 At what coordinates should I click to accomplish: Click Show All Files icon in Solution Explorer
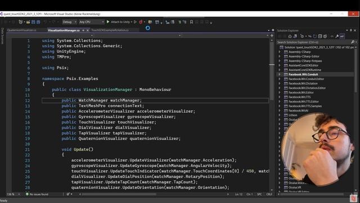[x=325, y=36]
